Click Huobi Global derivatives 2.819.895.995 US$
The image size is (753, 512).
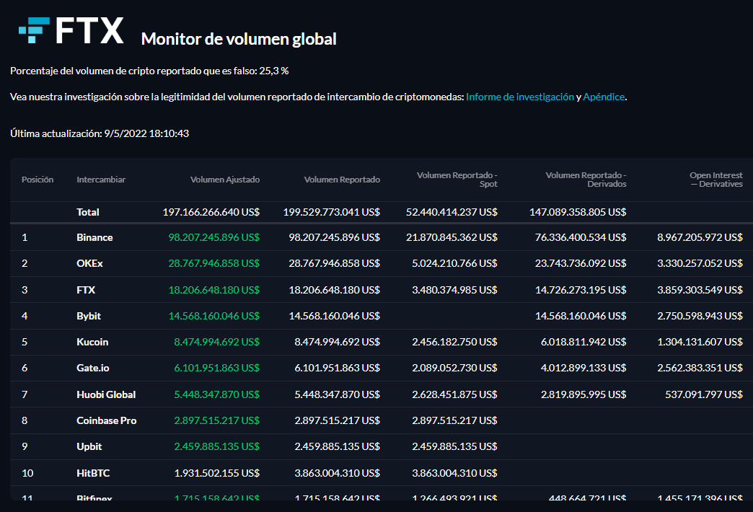(x=584, y=394)
